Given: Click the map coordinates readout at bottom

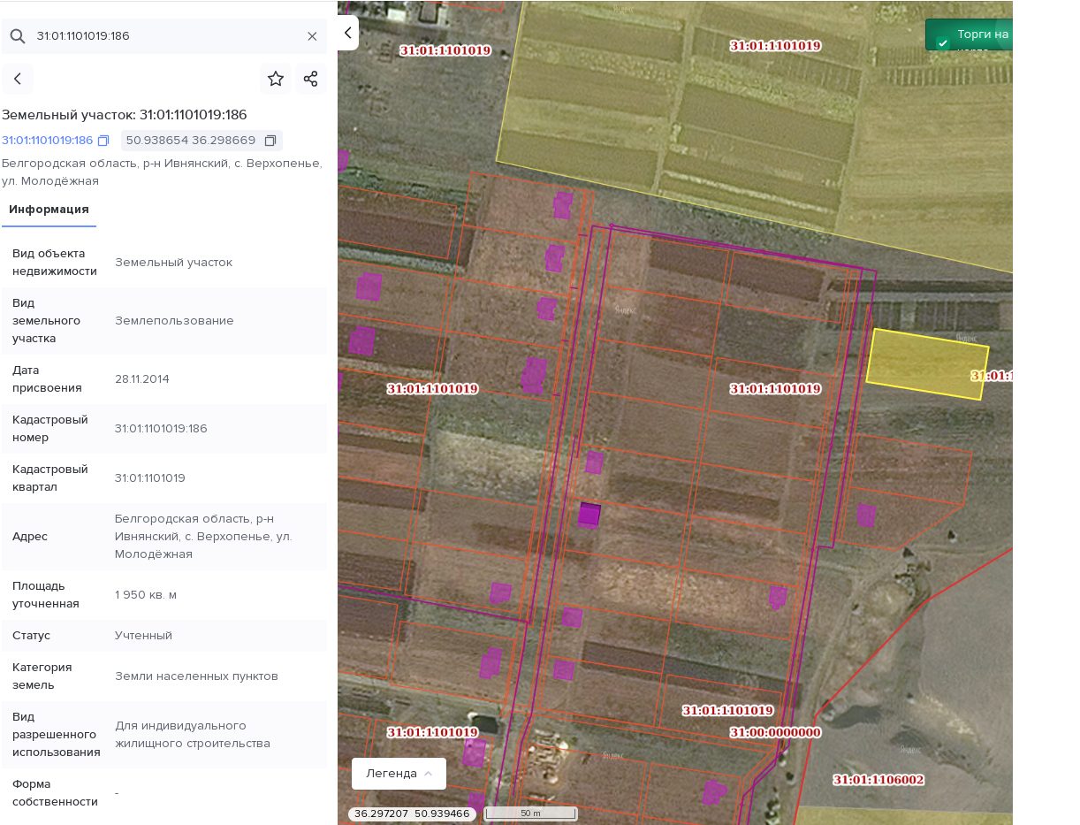Looking at the screenshot, I should tap(412, 814).
